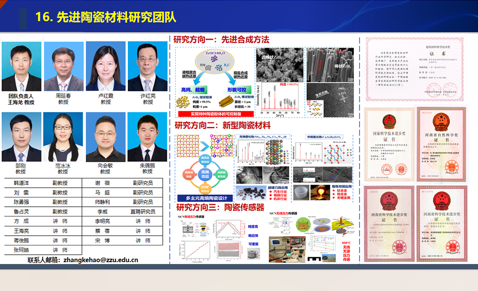Select heading 研究方向三：陶瓷传感器
Viewport: 478px width, 291px height.
tap(220, 208)
